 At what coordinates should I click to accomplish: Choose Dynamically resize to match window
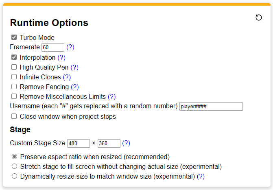point(15,176)
